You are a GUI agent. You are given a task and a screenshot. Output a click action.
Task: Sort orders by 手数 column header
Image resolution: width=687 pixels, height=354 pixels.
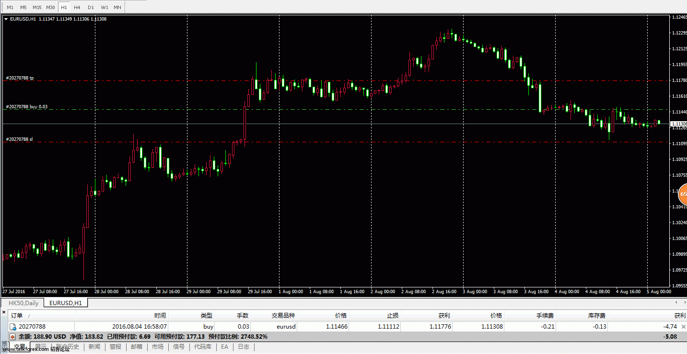[x=233, y=316]
